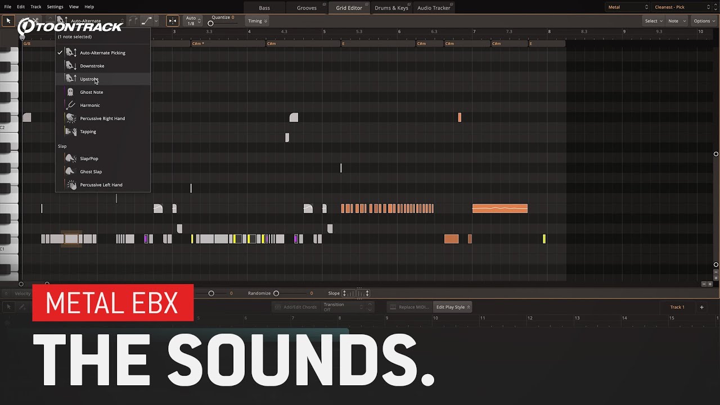720x405 pixels.
Task: Open the Timing dropdown
Action: [258, 21]
